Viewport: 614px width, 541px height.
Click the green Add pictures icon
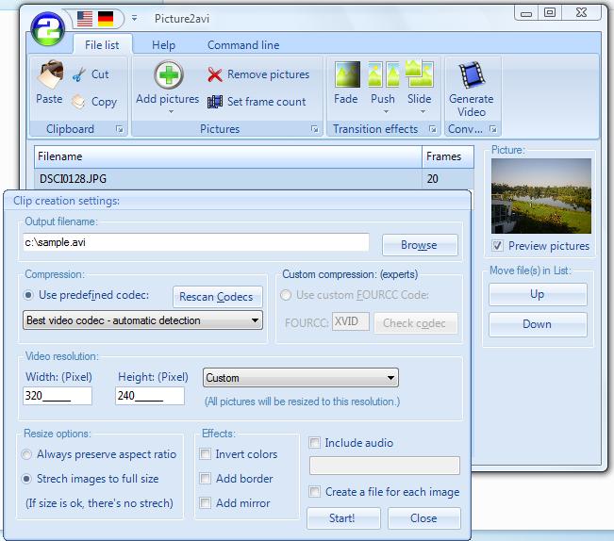point(167,75)
